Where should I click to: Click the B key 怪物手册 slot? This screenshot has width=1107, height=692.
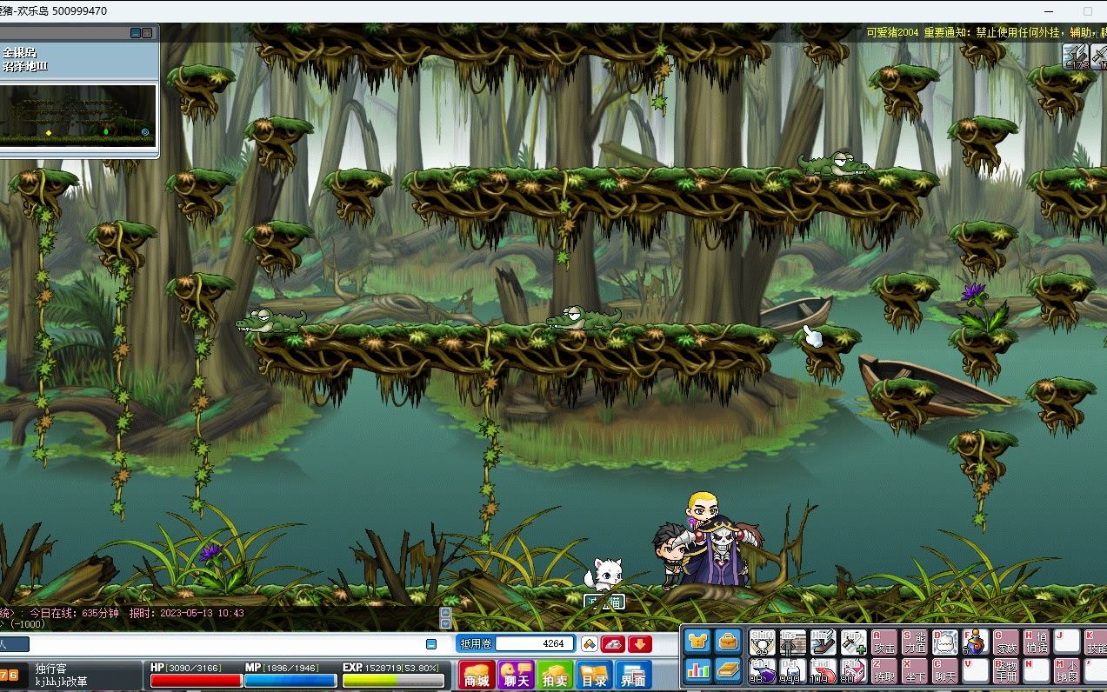pos(1006,670)
